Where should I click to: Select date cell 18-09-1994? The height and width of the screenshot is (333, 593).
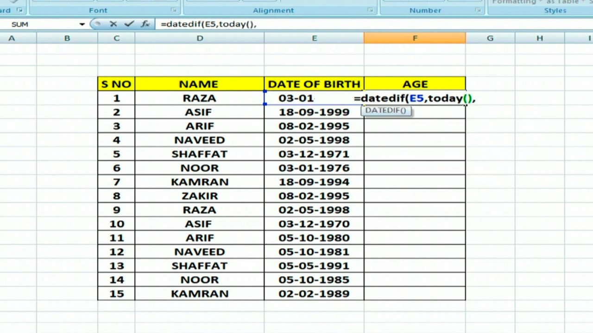[x=314, y=182]
